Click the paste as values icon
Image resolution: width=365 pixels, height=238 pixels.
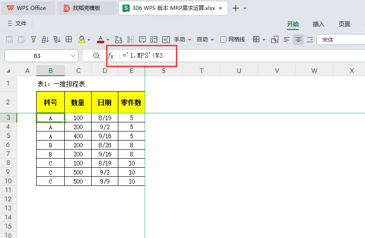(x=10, y=39)
